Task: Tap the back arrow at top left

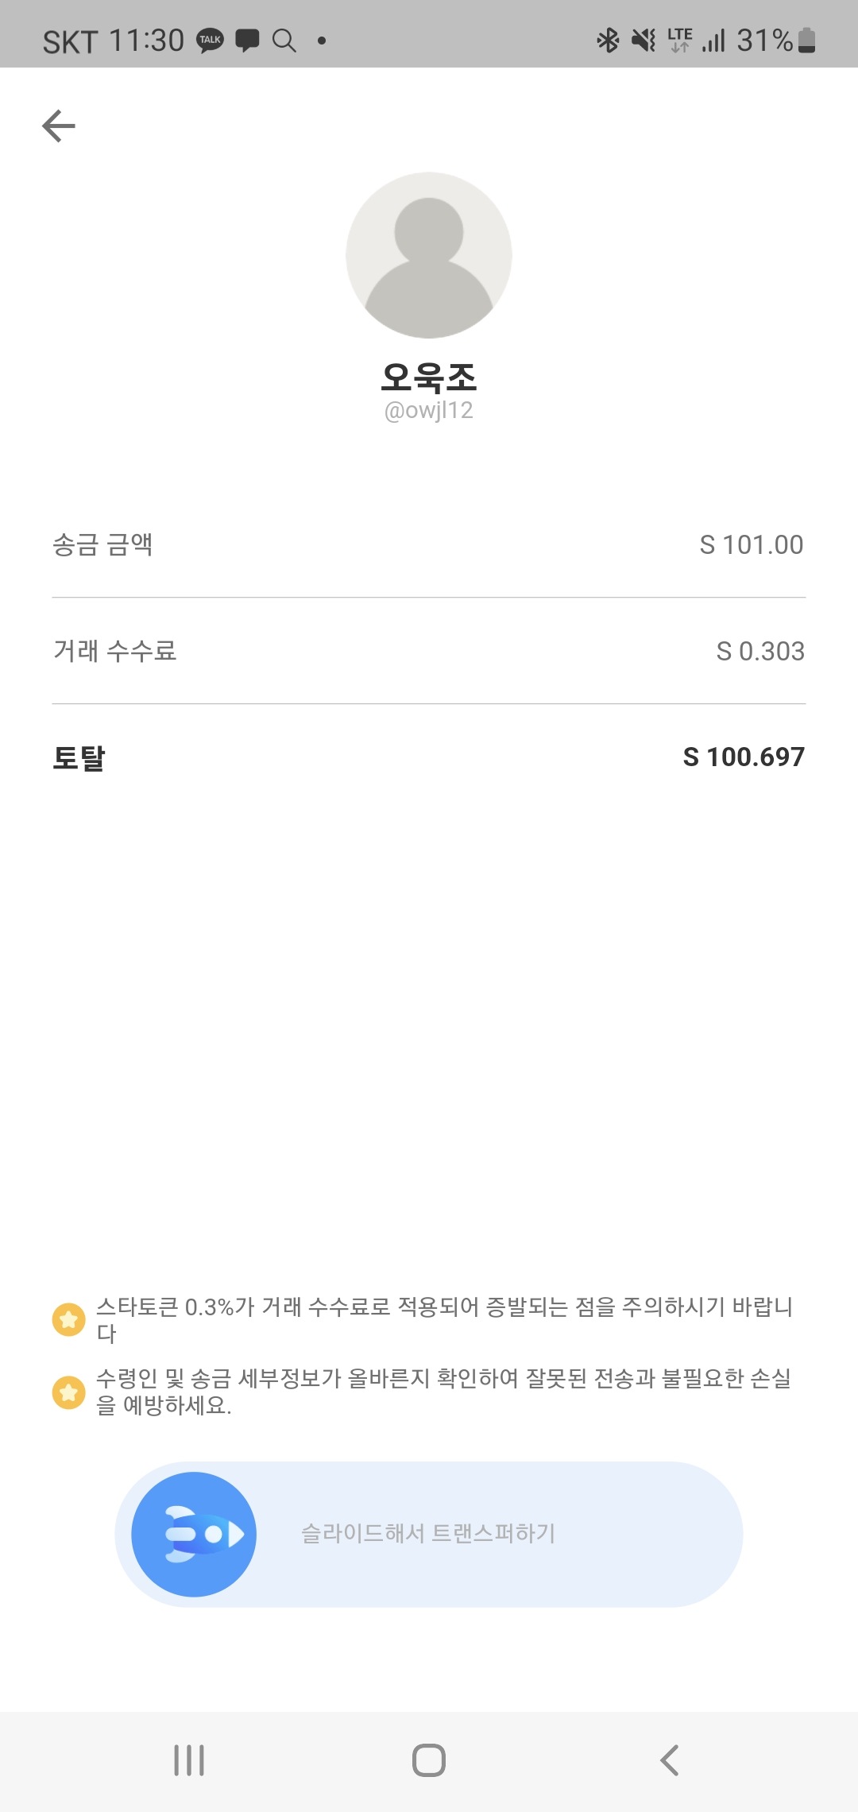Action: click(x=59, y=126)
